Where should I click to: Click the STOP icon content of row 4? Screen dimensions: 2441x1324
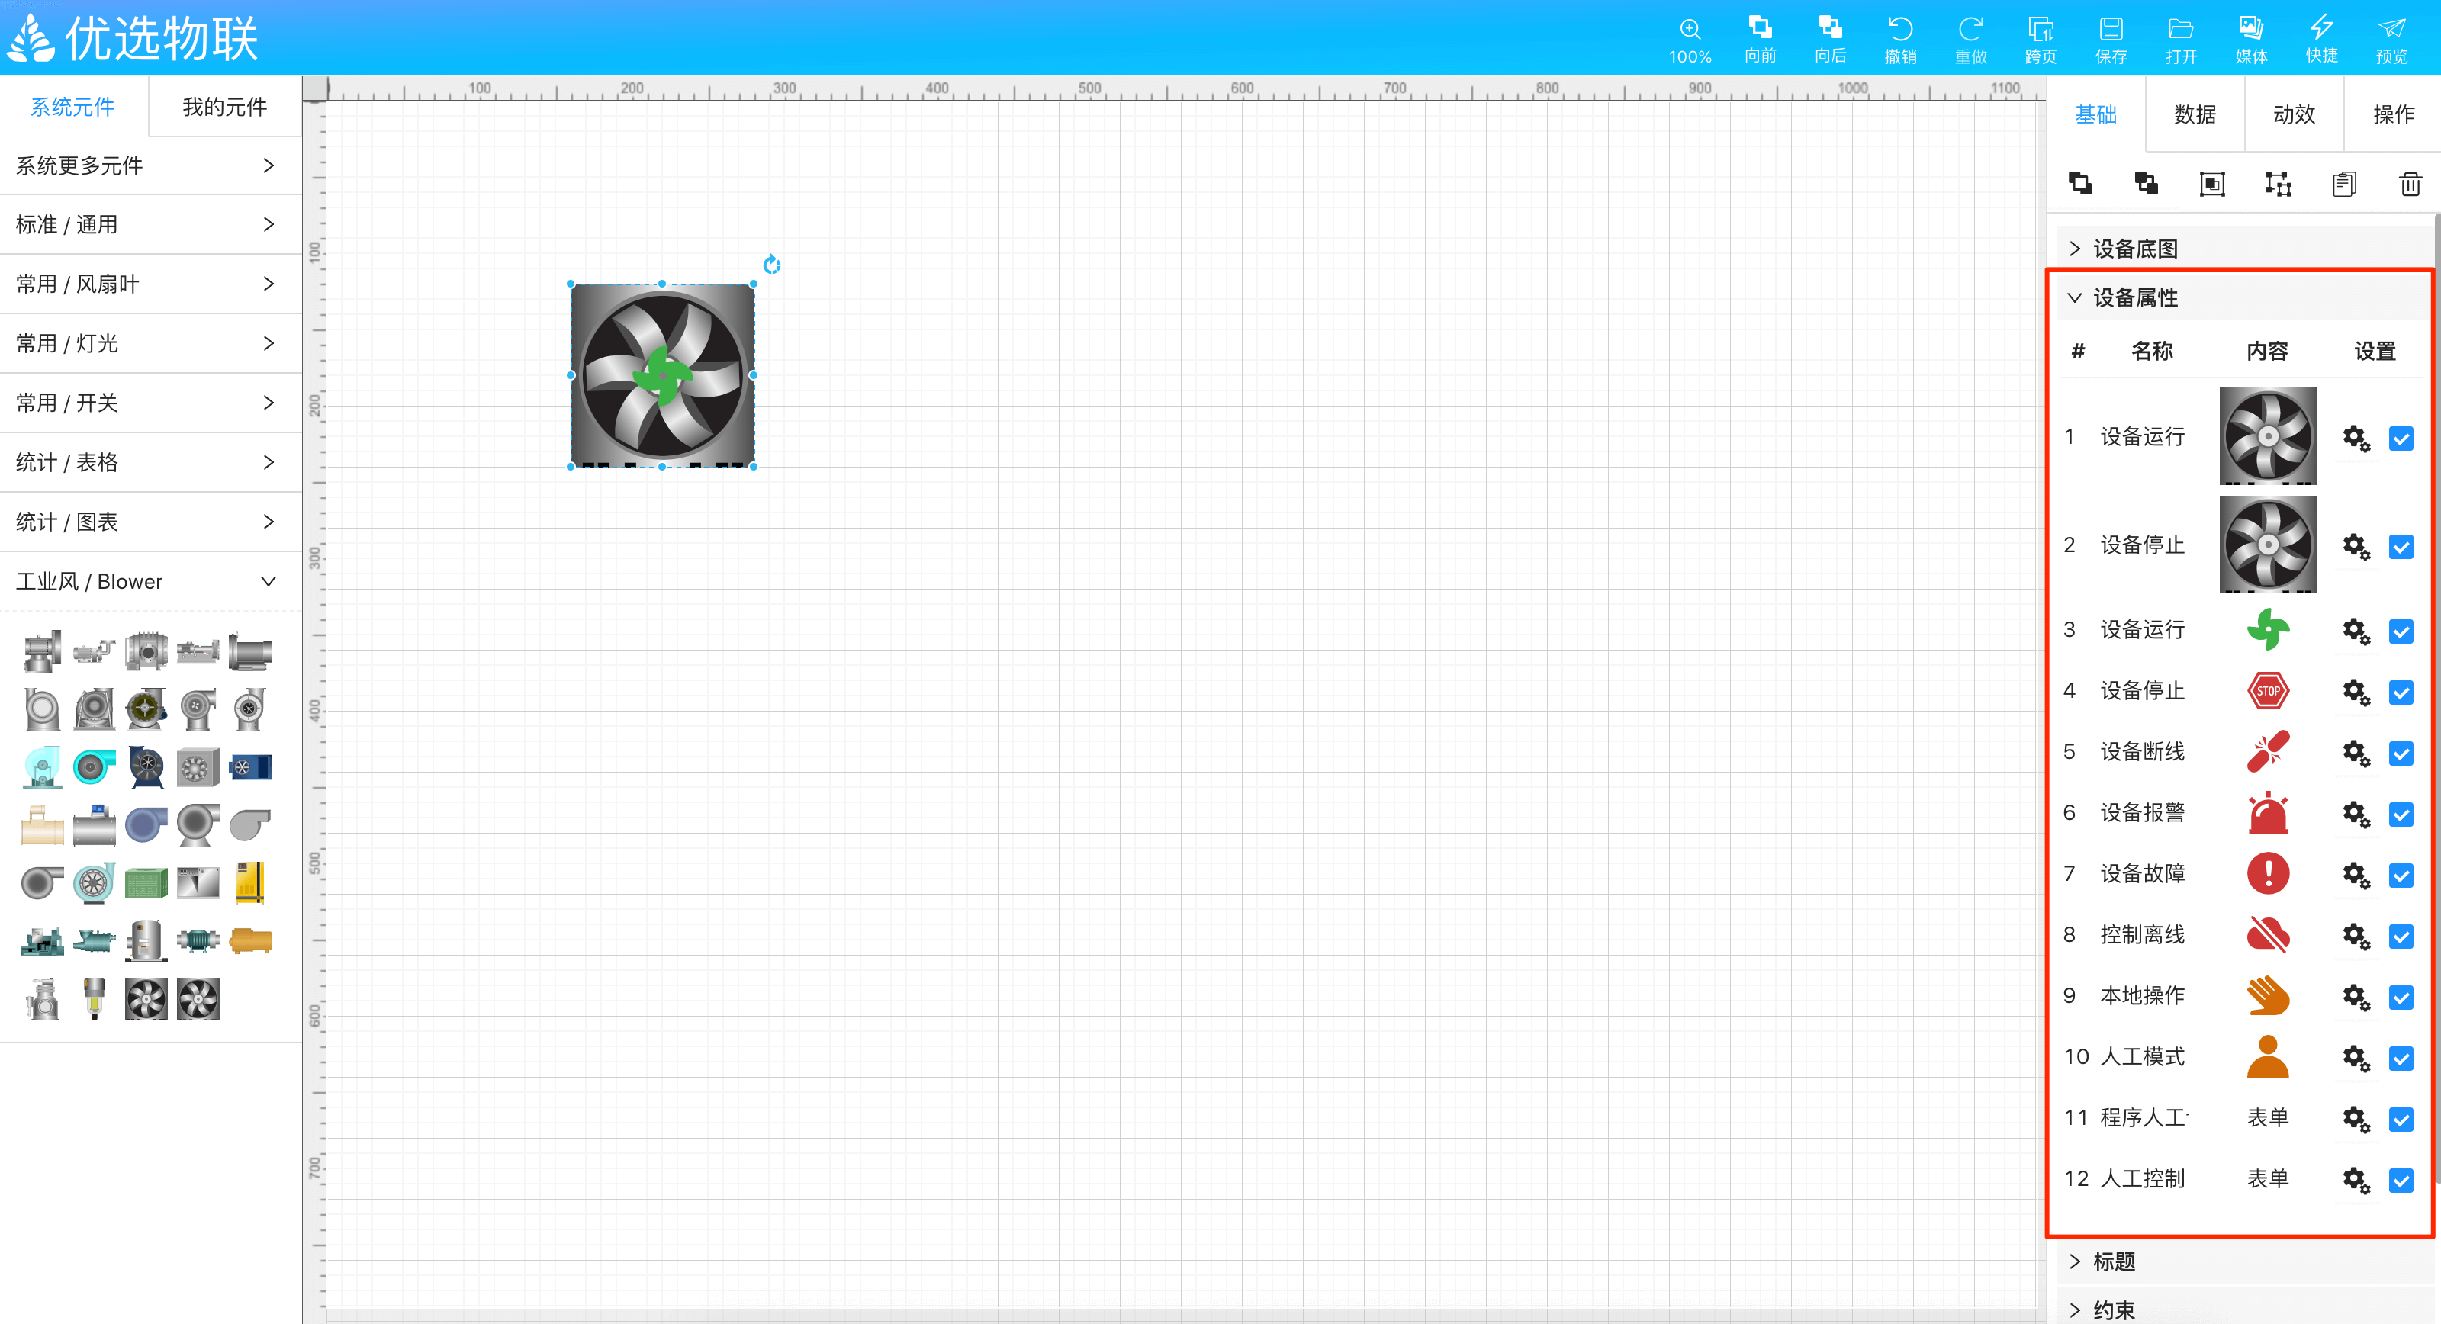[x=2268, y=691]
